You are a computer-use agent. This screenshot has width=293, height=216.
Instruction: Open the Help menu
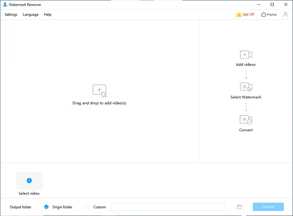[x=48, y=15]
